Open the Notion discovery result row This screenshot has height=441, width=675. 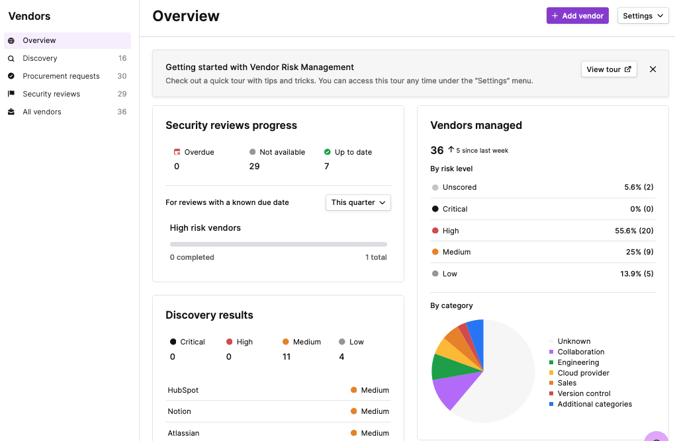click(x=278, y=411)
